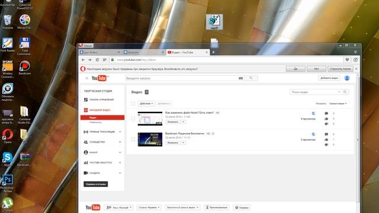Click Help and feedback black button

[x=96, y=184]
